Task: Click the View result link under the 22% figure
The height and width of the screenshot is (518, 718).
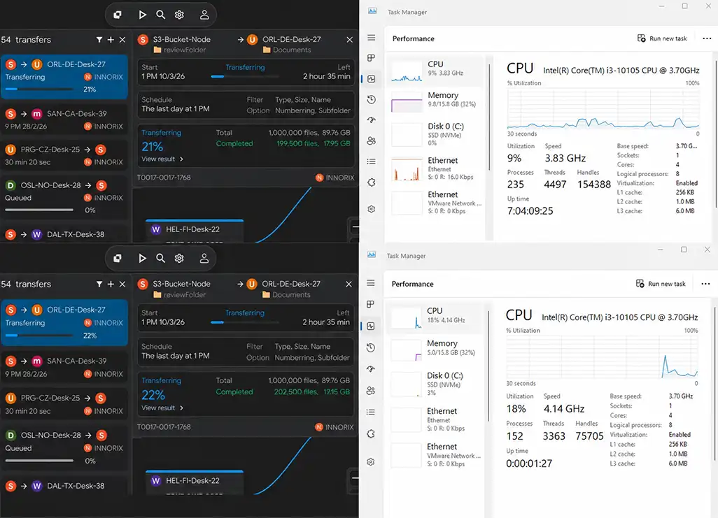Action: pyautogui.click(x=162, y=408)
